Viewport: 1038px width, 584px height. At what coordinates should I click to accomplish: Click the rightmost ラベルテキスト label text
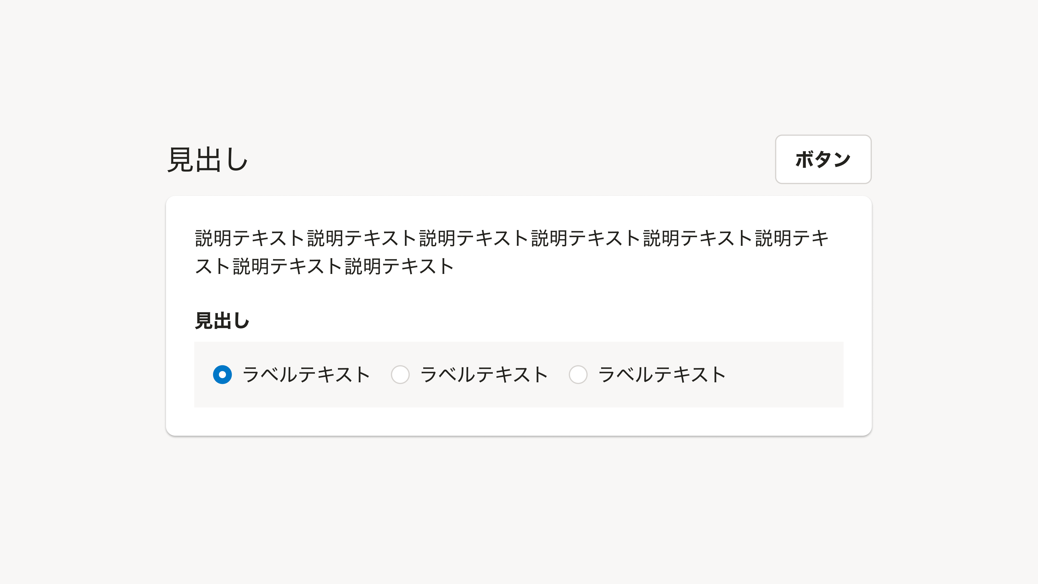point(662,374)
